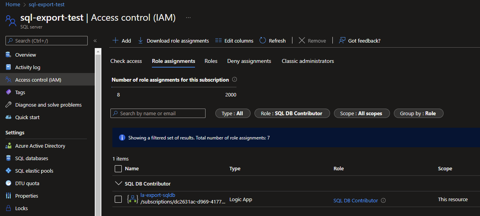Switch to the Check access tab
Viewport: 480px width, 216px height.
126,61
